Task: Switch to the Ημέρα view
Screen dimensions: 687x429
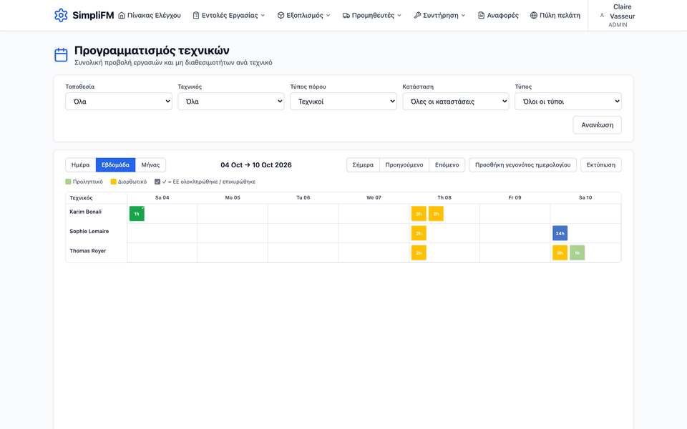Action: [x=81, y=165]
